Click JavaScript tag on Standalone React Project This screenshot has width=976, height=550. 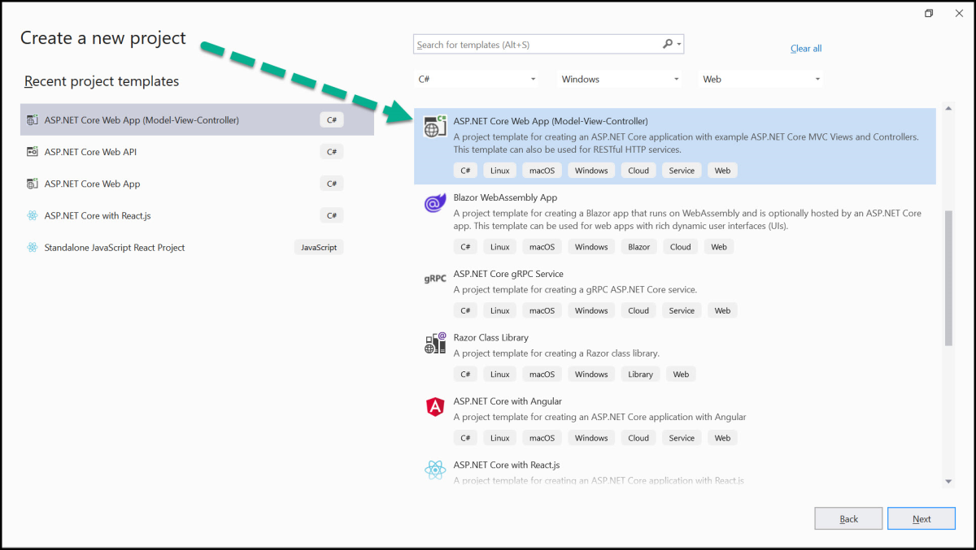coord(319,247)
